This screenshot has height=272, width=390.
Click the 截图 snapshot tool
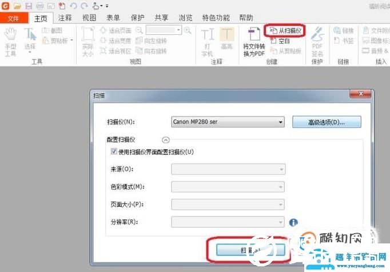click(52, 31)
